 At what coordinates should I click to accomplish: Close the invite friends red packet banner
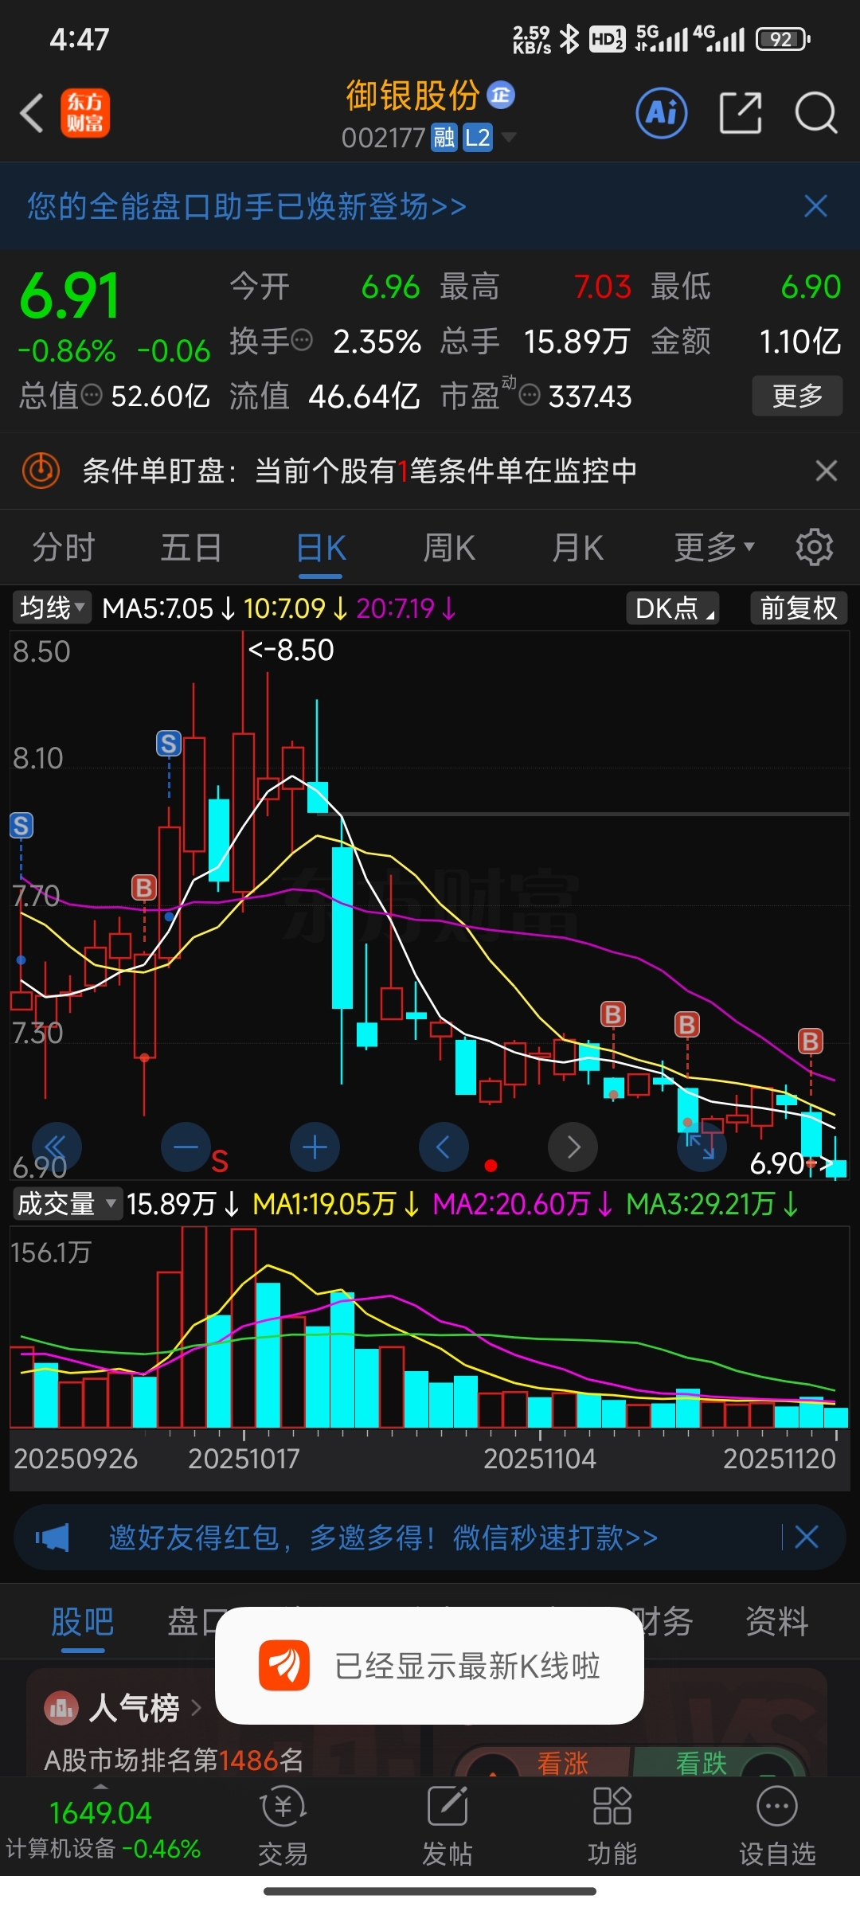coord(807,1537)
